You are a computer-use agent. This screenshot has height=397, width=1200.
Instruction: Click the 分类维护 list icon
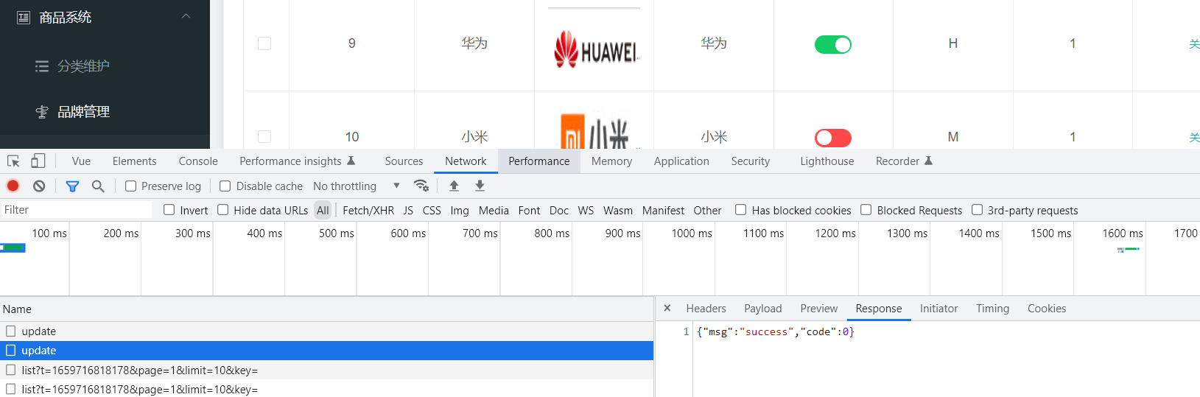tap(42, 66)
